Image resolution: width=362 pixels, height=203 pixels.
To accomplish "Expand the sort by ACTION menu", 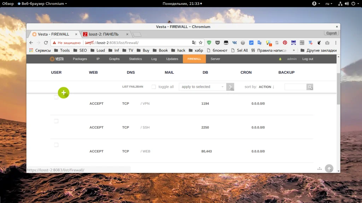I will click(x=267, y=87).
